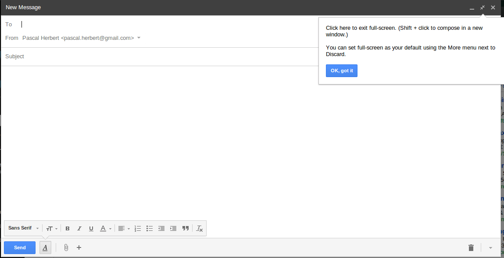Toggle underline text formatting
The image size is (504, 258).
(91, 228)
